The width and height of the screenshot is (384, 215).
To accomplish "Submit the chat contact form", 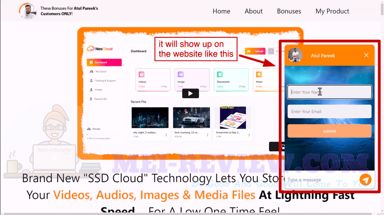I will (329, 131).
